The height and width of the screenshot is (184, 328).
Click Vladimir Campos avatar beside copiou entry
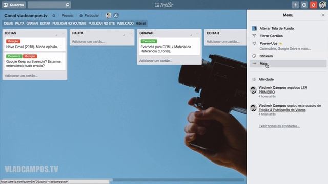pos(253,108)
